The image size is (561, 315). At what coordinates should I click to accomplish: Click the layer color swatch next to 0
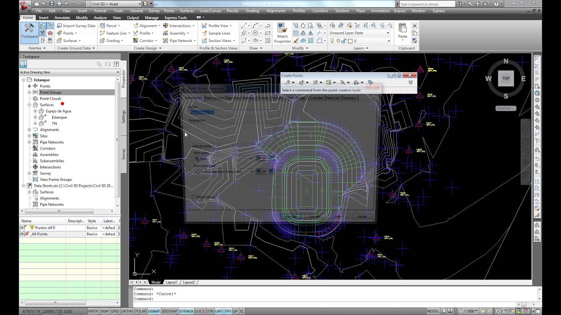coord(350,41)
